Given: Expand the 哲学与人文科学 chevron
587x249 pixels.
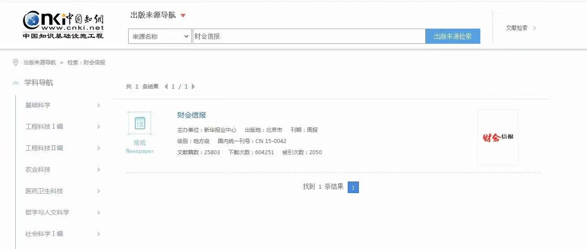Looking at the screenshot, I should pyautogui.click(x=99, y=212).
